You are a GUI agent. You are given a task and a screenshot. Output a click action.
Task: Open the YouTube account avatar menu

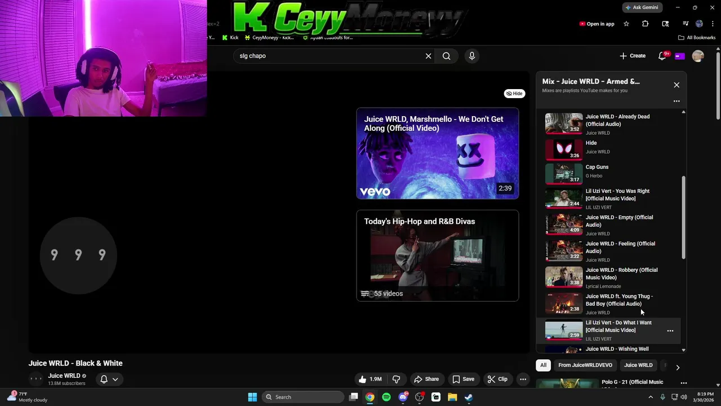pos(698,56)
